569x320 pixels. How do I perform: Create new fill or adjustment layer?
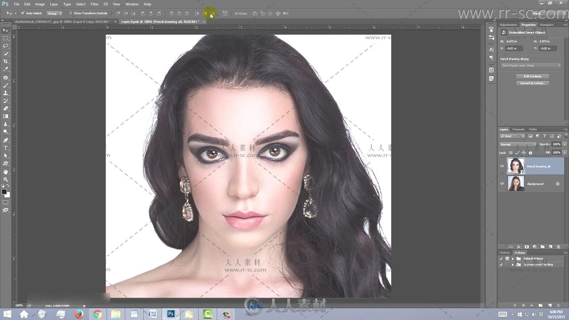pos(535,247)
